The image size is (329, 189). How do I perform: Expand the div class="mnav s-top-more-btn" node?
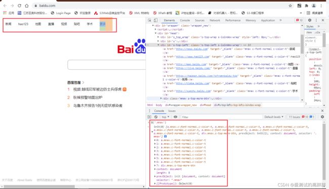(x=161, y=99)
